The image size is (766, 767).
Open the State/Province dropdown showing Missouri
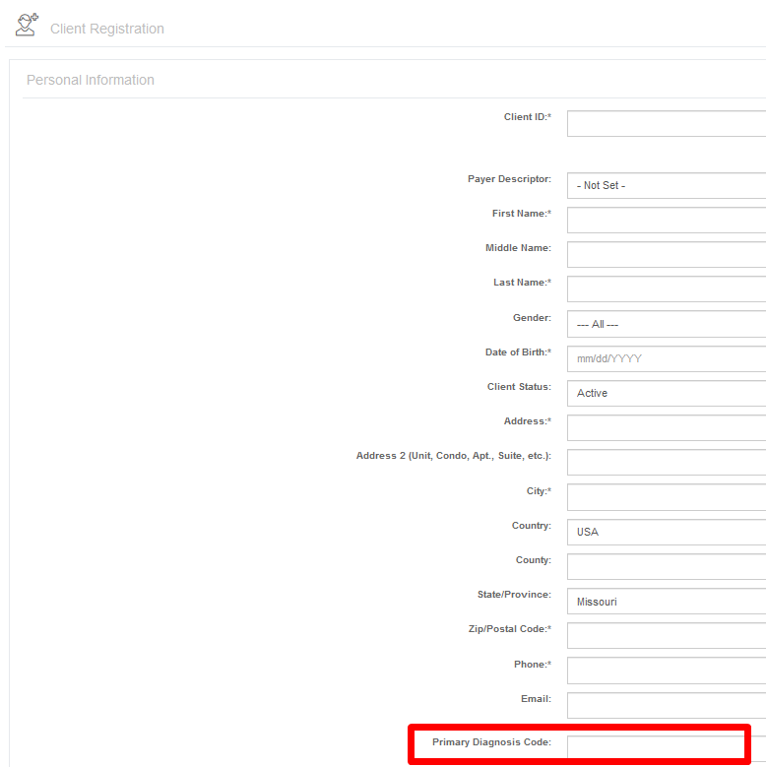pos(667,602)
